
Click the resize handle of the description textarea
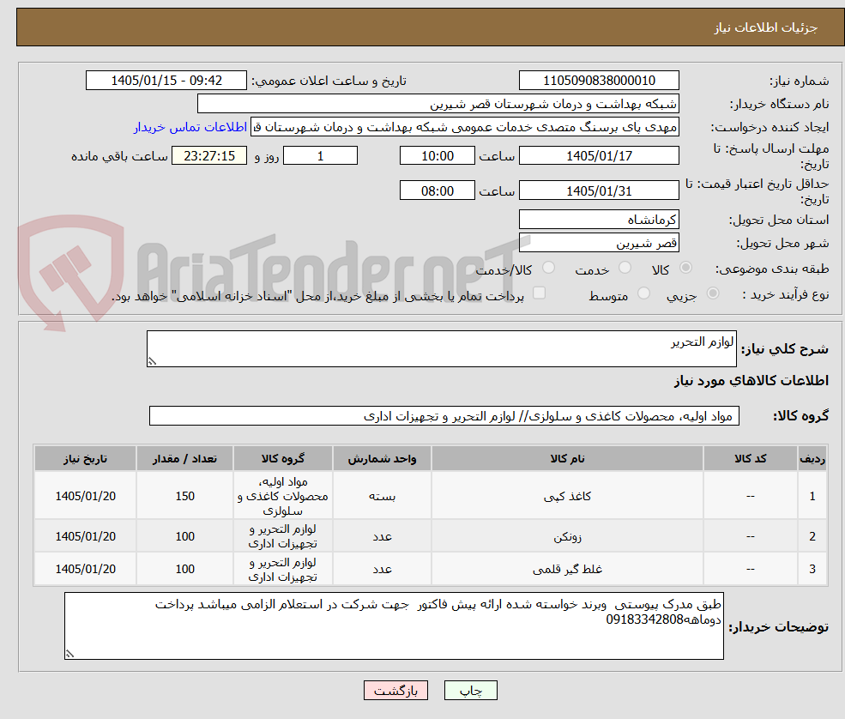tap(153, 362)
